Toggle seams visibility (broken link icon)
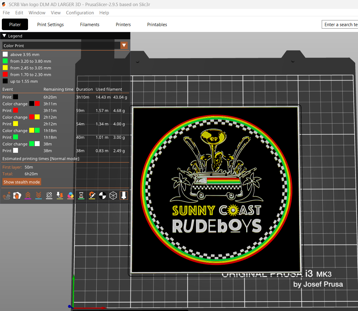 pyautogui.click(x=49, y=196)
